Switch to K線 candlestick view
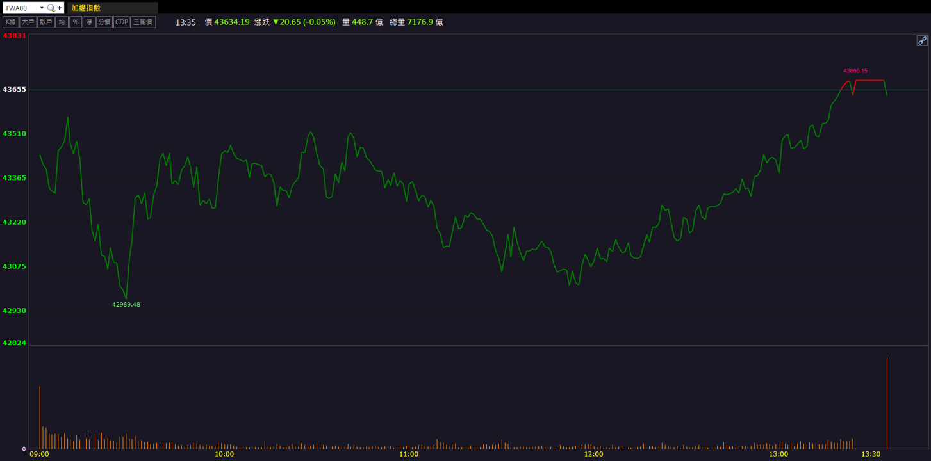Image resolution: width=931 pixels, height=461 pixels. coord(10,22)
